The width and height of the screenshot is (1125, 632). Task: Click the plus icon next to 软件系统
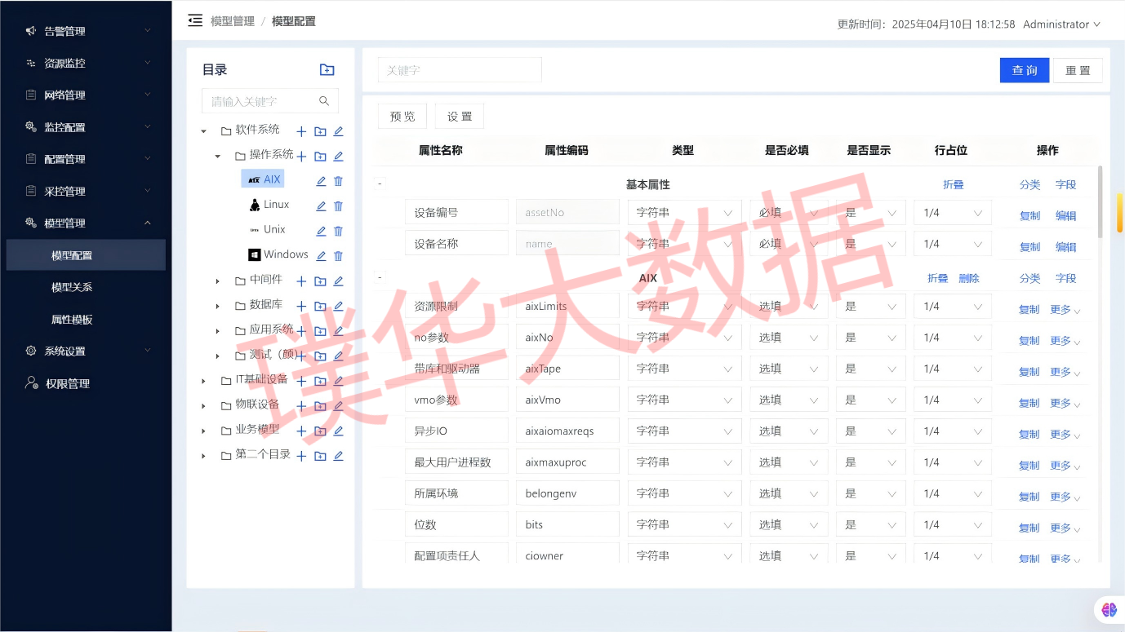click(x=301, y=131)
